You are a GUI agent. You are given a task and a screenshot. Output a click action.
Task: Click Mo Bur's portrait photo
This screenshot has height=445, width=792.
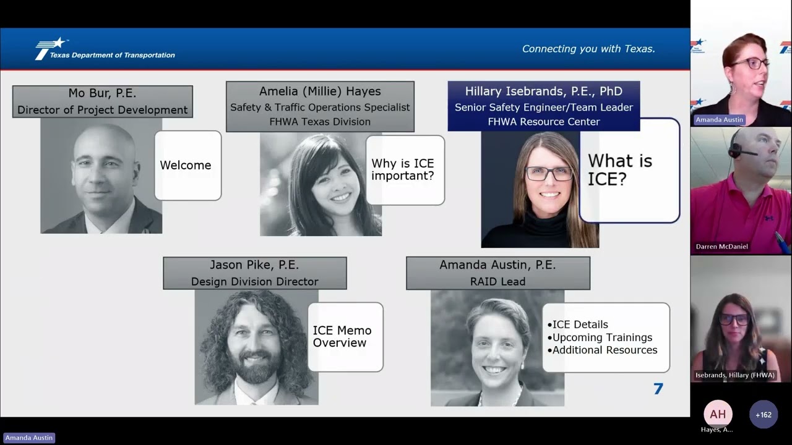click(x=101, y=176)
